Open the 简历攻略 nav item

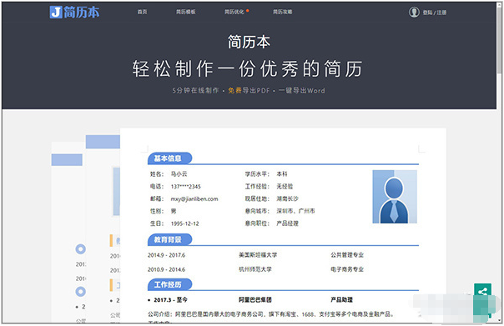283,12
